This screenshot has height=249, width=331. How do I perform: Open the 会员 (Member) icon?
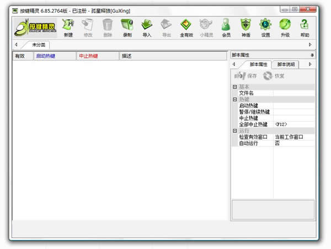tap(226, 27)
